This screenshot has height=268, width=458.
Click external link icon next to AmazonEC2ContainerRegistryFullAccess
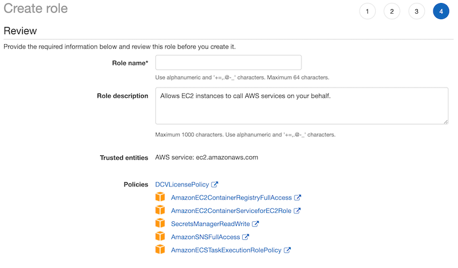(x=297, y=198)
